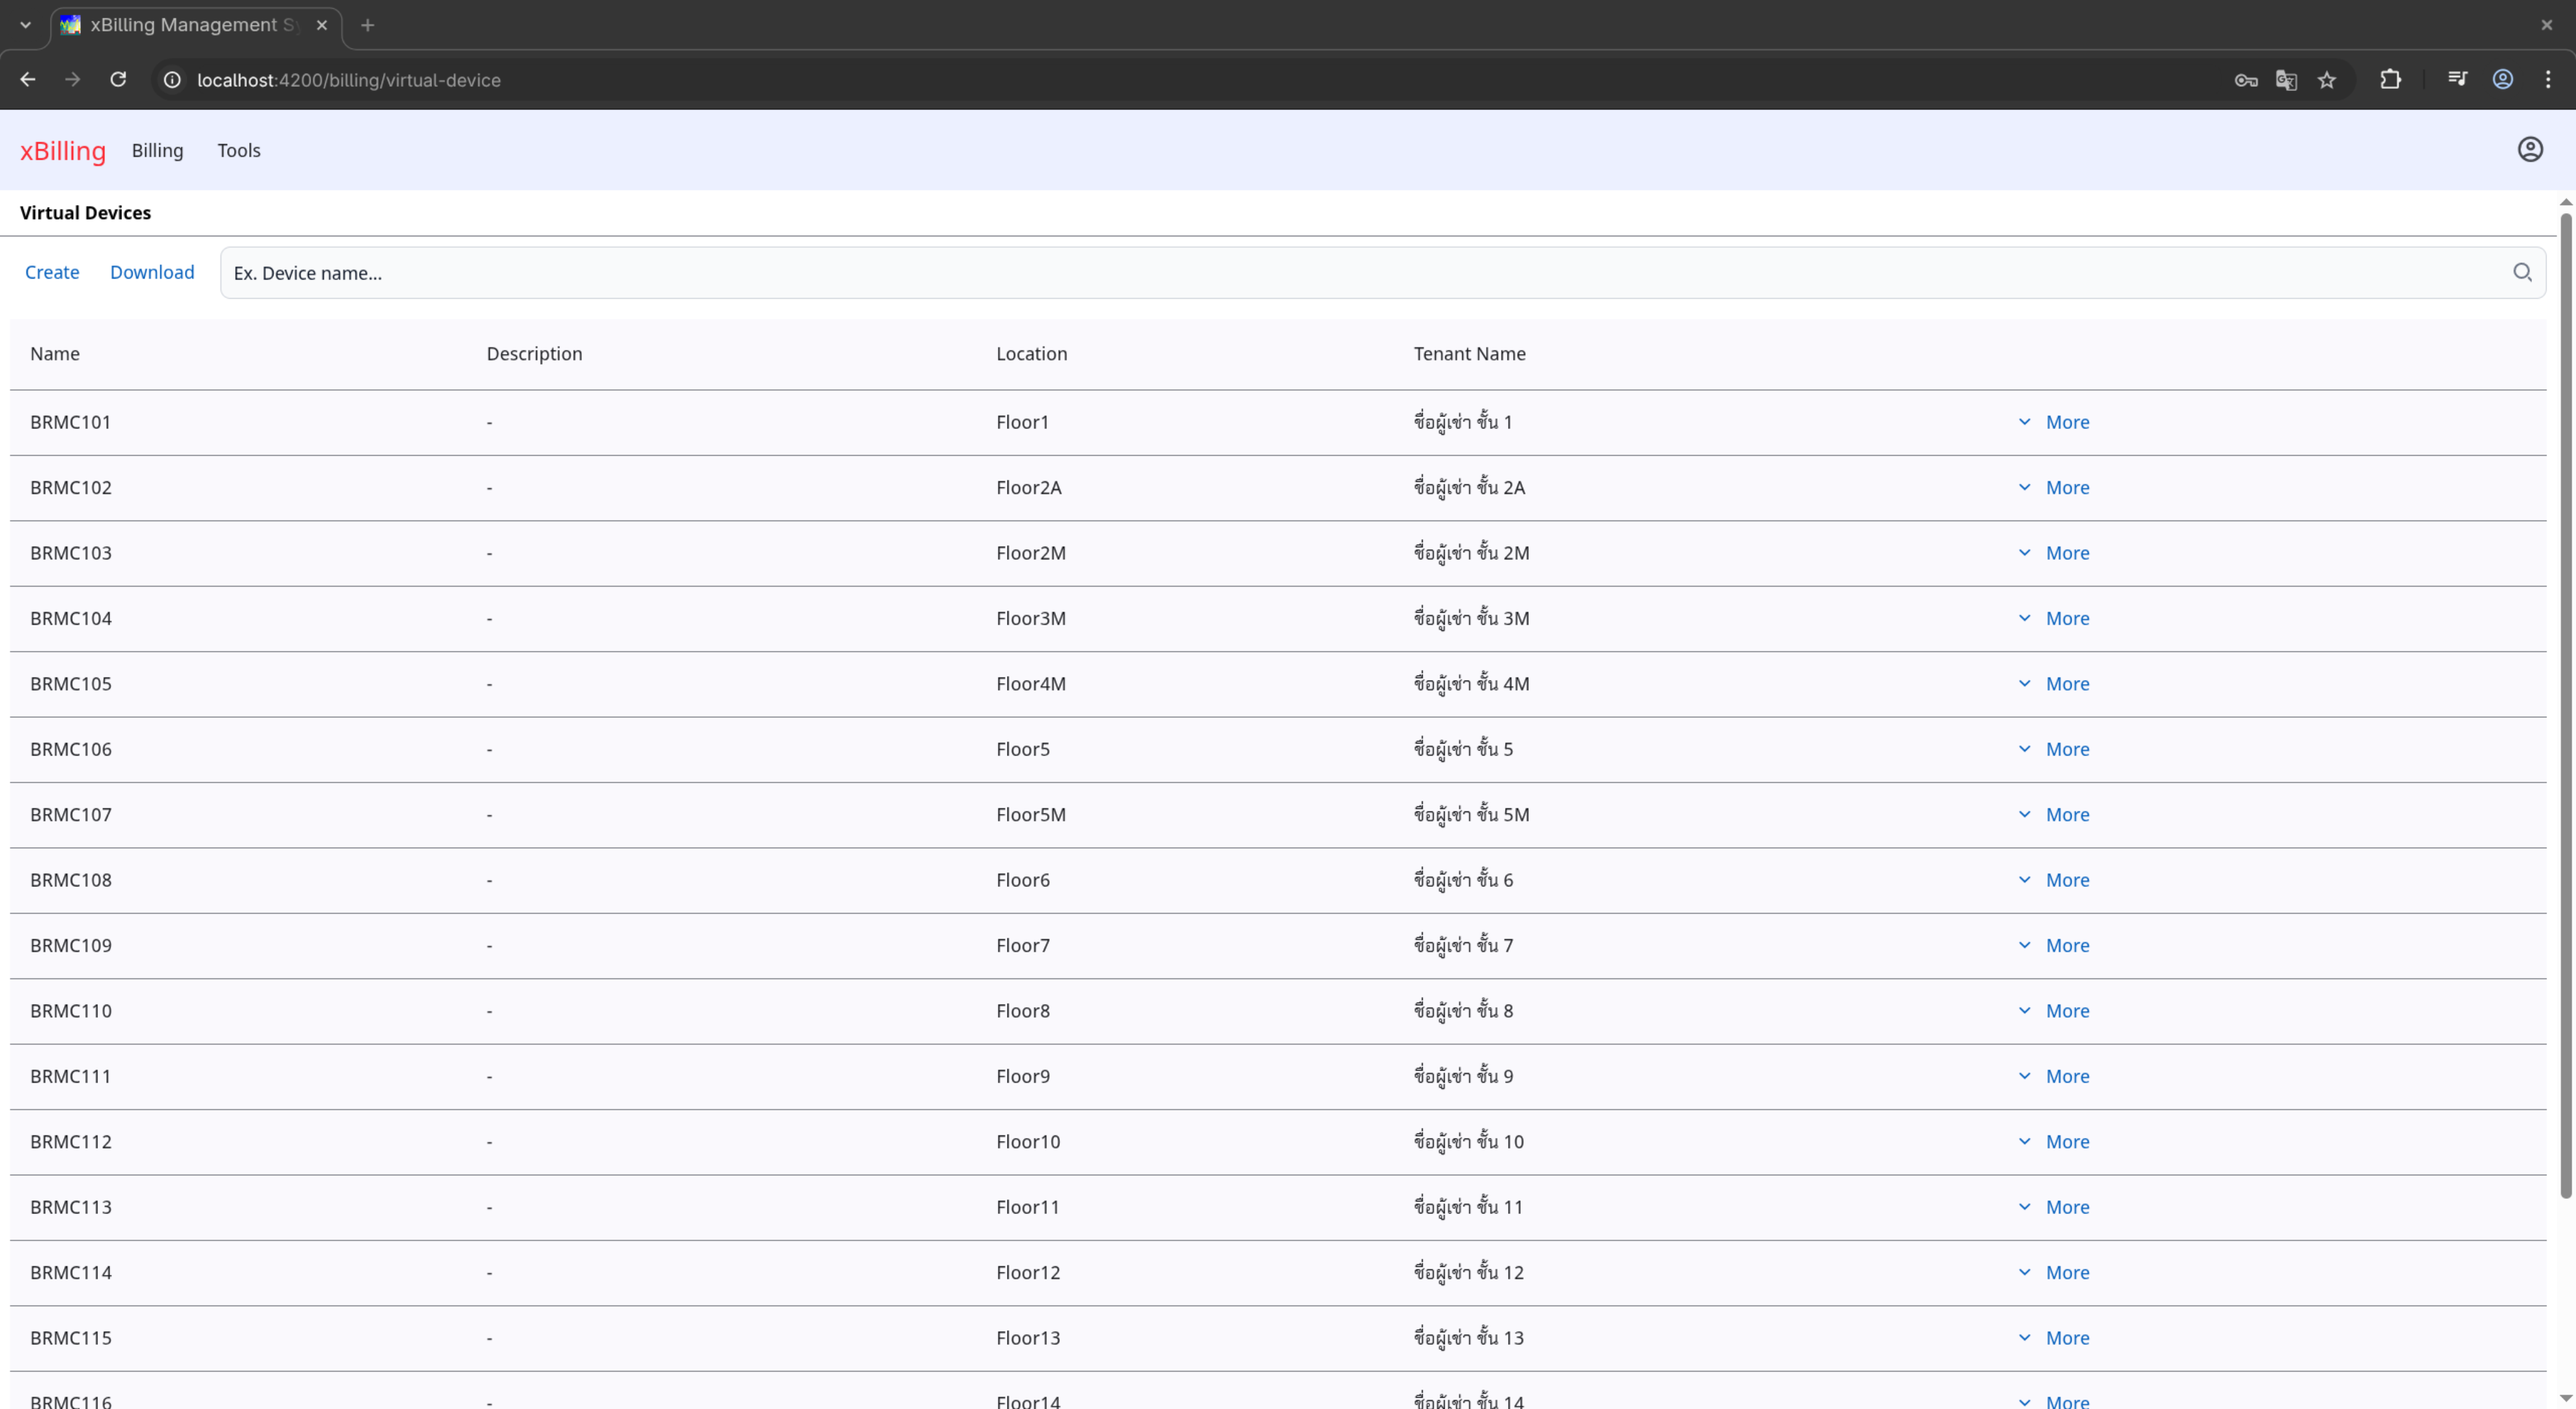Open the Tools menu
The image size is (2576, 1409).
pos(239,150)
